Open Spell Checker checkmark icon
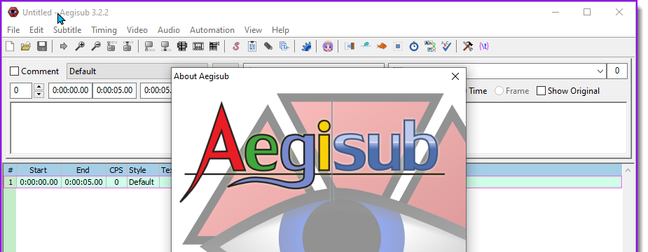The width and height of the screenshot is (648, 252). point(446,46)
